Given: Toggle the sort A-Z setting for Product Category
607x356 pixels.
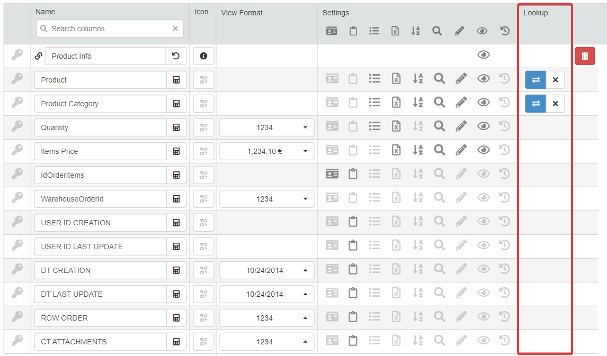Looking at the screenshot, I should pyautogui.click(x=417, y=103).
